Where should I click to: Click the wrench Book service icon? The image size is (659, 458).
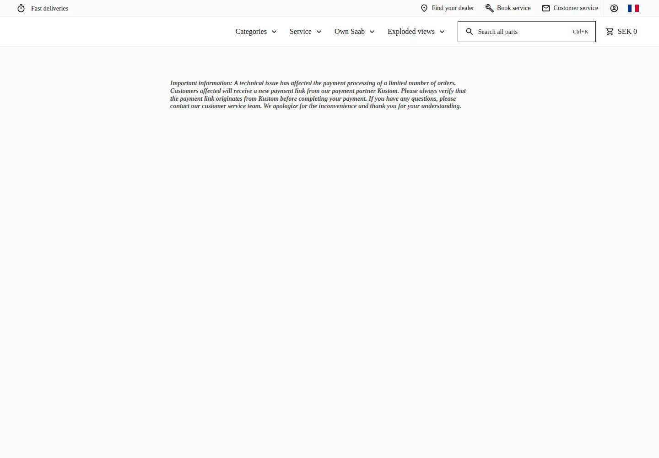(x=490, y=8)
